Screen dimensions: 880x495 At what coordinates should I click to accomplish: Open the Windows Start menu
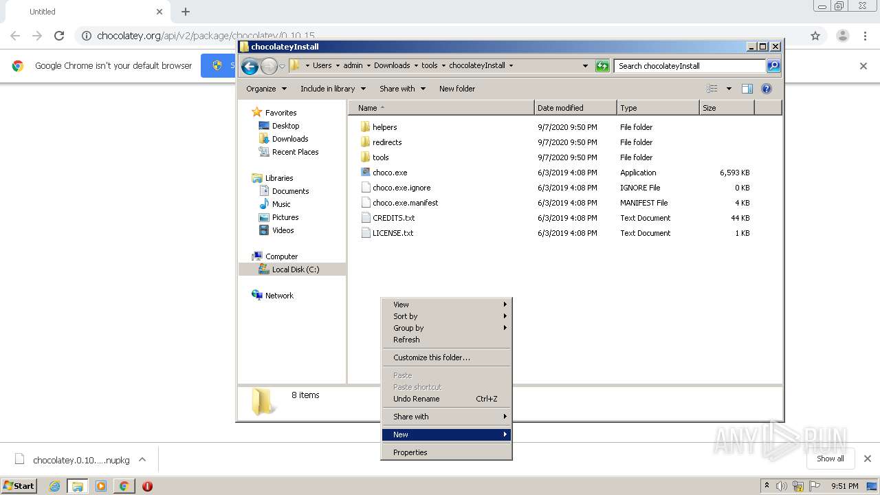tap(19, 485)
